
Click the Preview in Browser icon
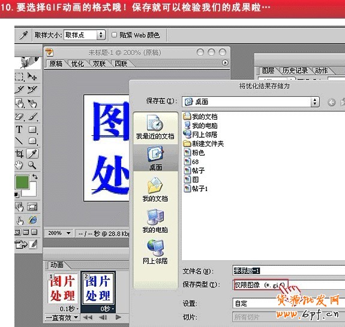(32, 220)
